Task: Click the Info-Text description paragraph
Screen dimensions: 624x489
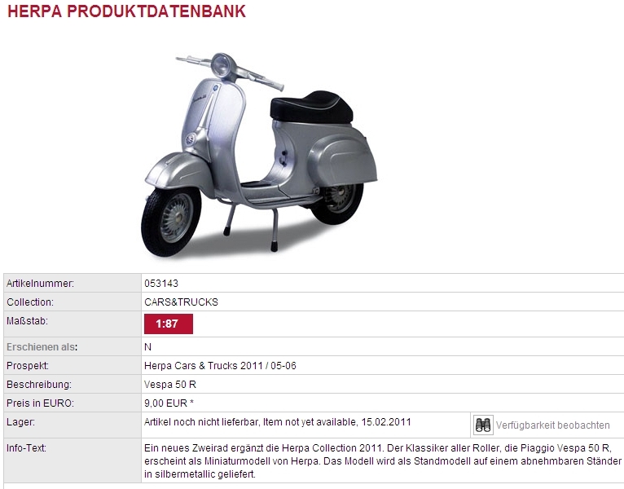Action: click(x=382, y=461)
